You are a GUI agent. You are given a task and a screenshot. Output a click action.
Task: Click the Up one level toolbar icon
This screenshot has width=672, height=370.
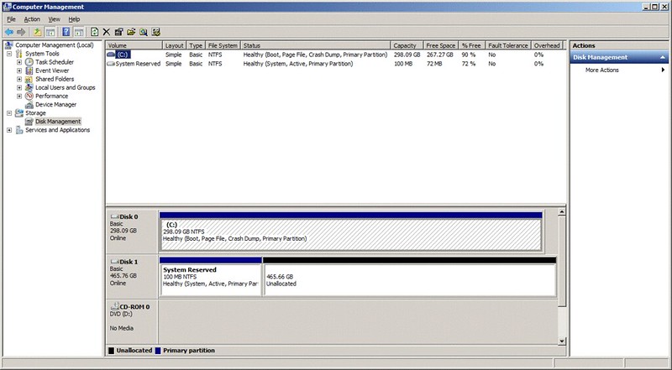[37, 32]
